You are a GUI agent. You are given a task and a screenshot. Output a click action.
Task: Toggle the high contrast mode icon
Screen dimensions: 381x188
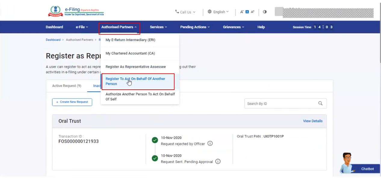click(x=265, y=12)
